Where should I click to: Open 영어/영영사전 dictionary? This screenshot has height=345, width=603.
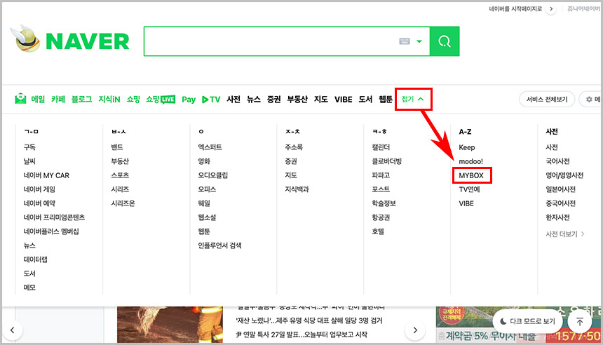[564, 175]
